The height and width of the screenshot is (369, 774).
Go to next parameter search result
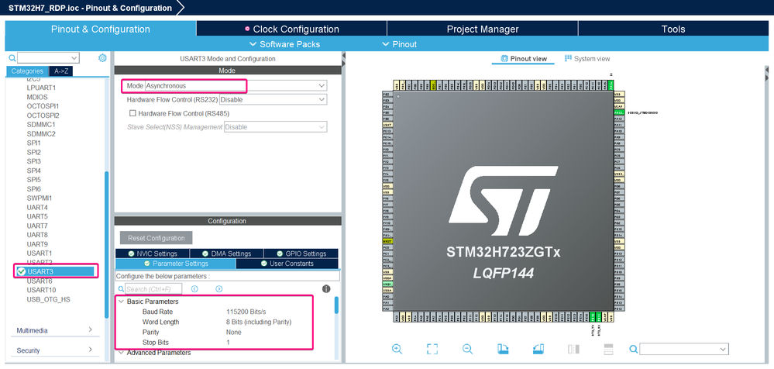tap(219, 289)
